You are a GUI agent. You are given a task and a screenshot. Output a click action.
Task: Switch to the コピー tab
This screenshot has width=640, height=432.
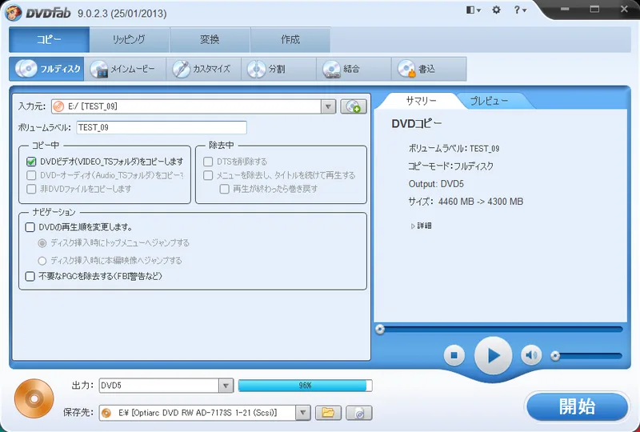click(49, 39)
